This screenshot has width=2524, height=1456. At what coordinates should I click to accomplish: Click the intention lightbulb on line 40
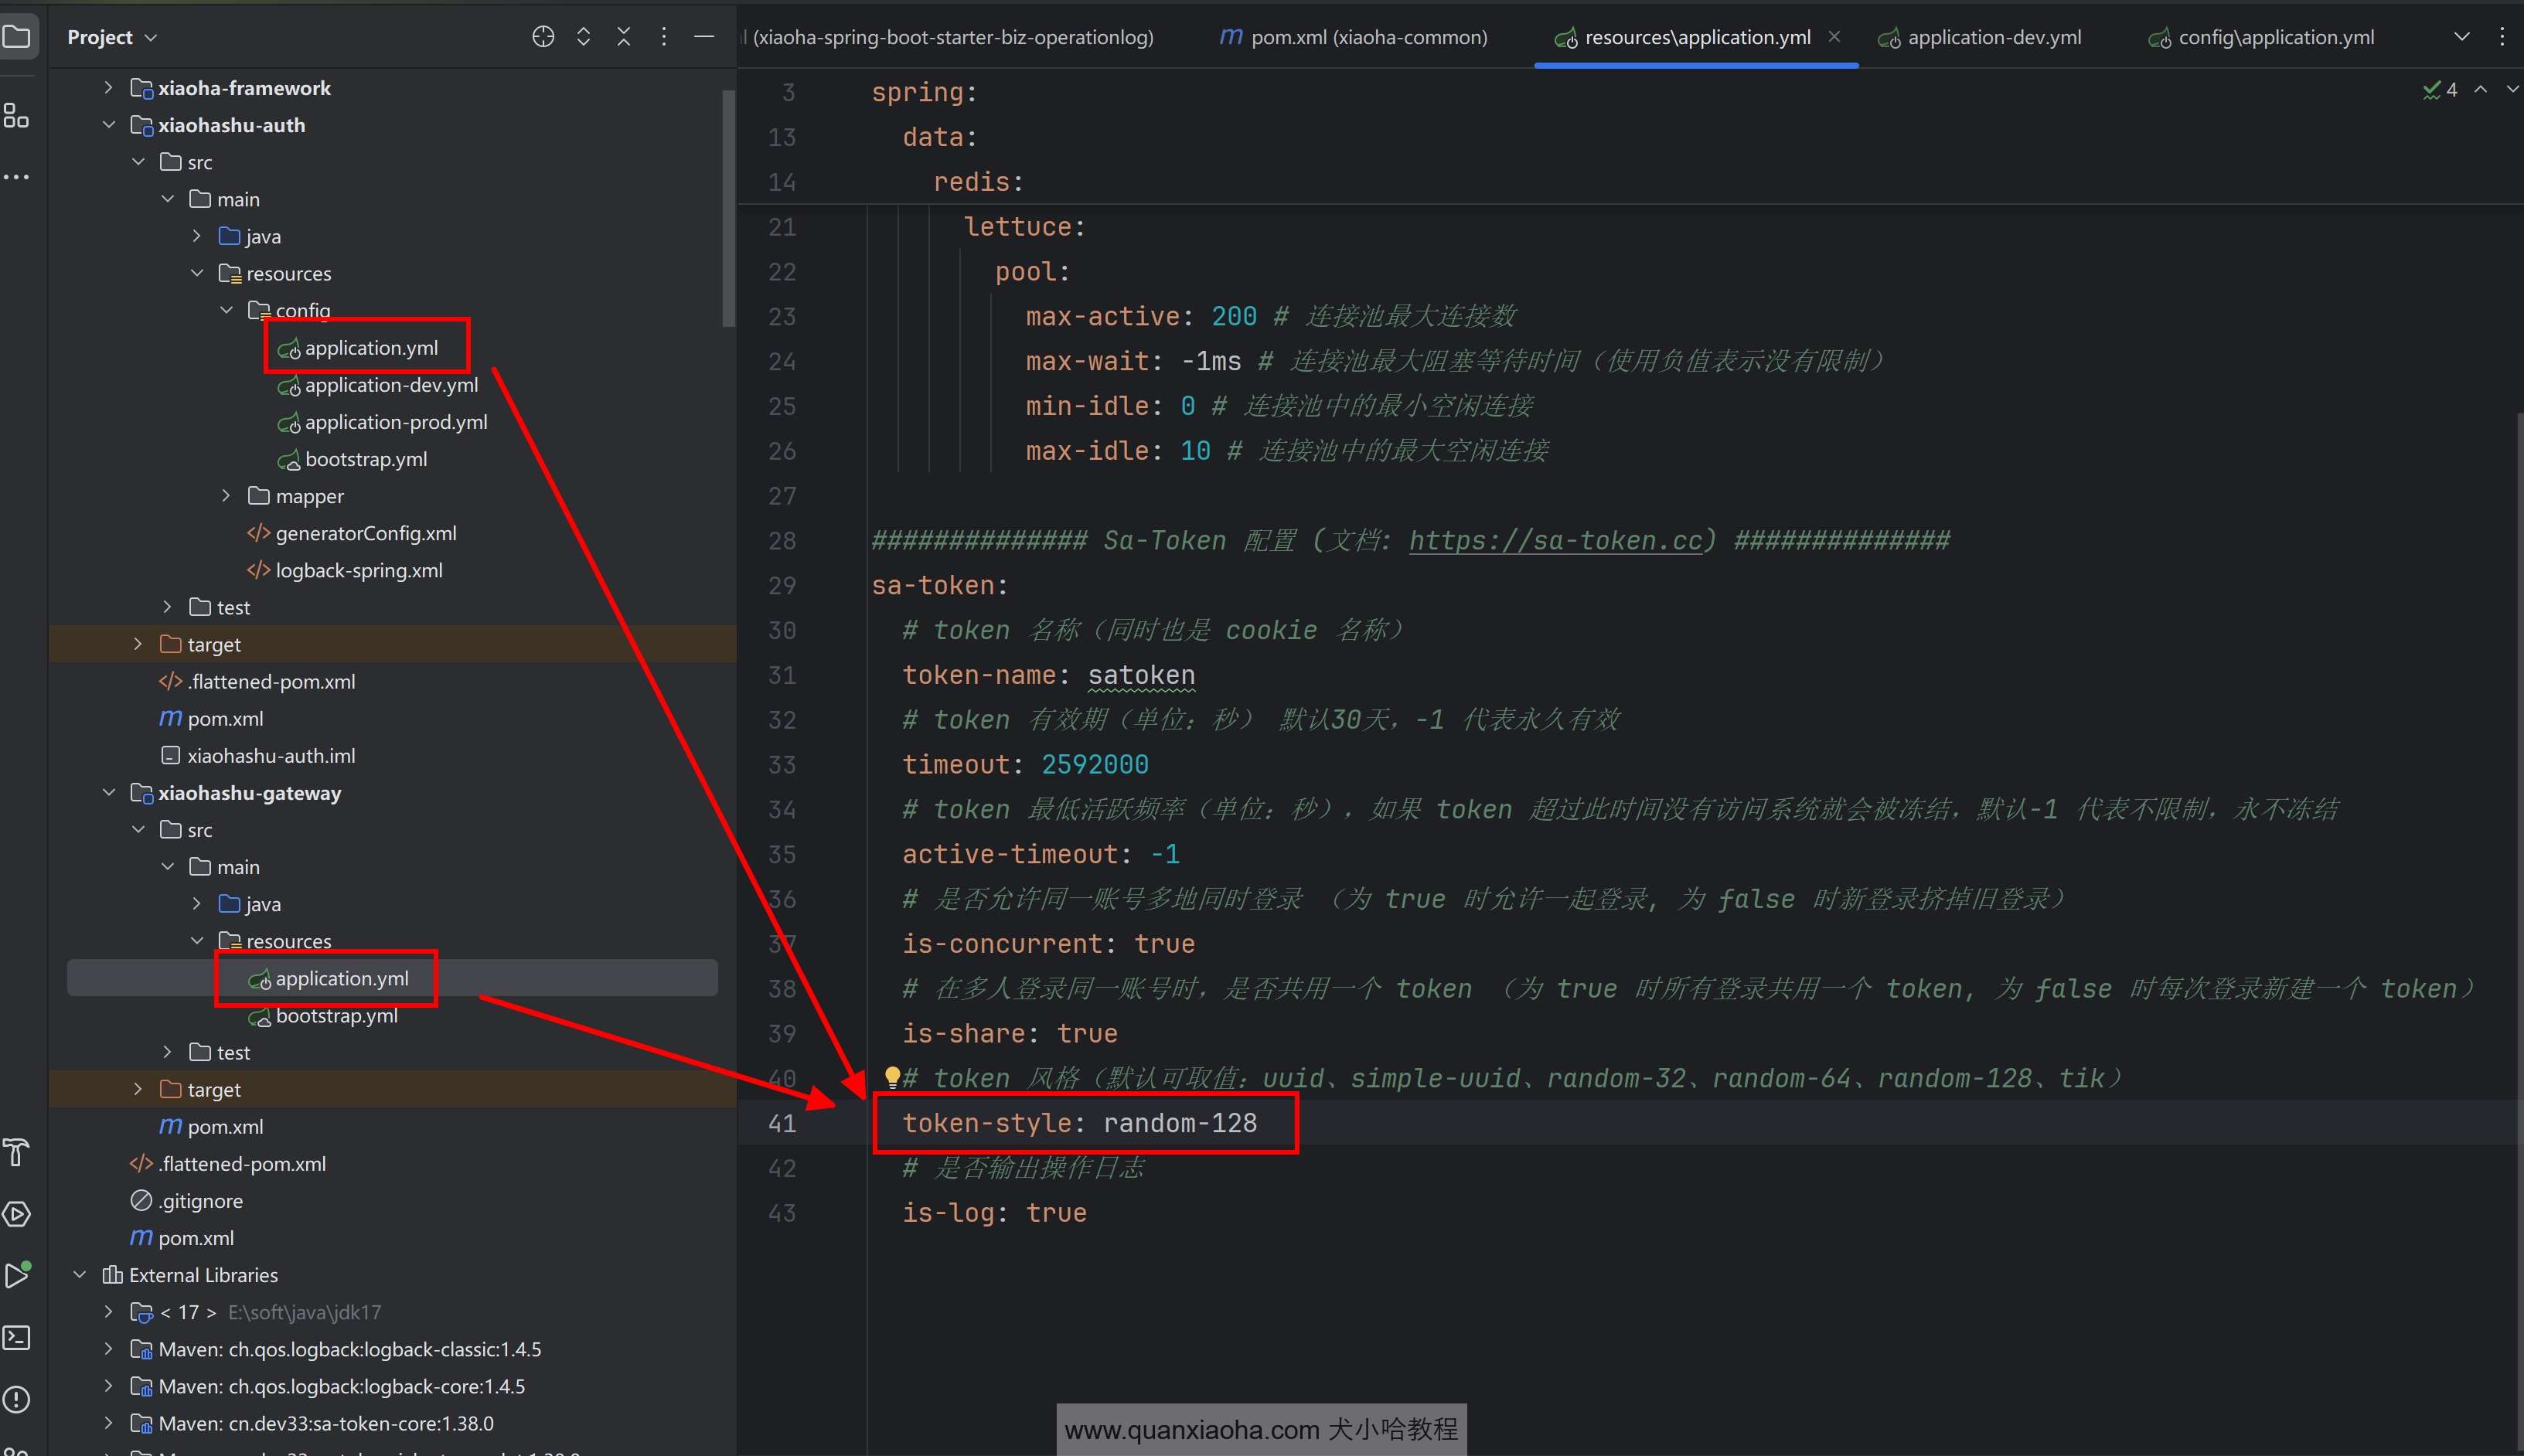892,1076
